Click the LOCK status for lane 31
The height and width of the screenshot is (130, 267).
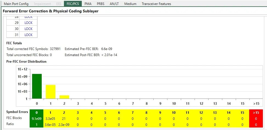point(28,35)
